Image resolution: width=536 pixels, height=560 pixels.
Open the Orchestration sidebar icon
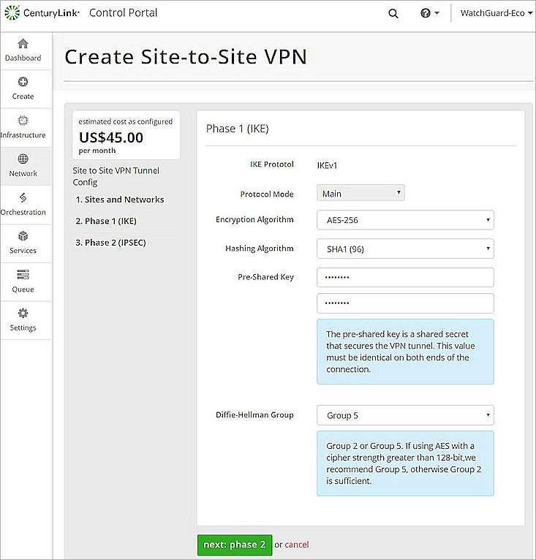(x=23, y=198)
